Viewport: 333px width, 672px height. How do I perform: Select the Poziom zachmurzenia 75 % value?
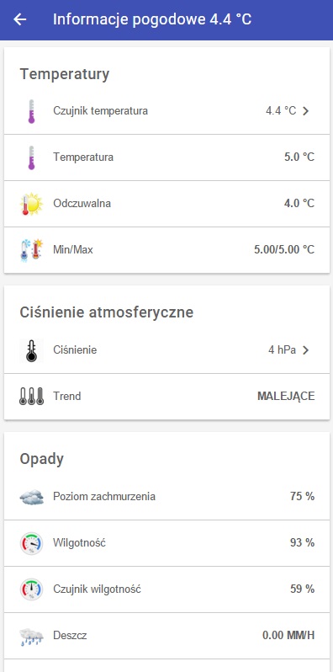(x=302, y=497)
